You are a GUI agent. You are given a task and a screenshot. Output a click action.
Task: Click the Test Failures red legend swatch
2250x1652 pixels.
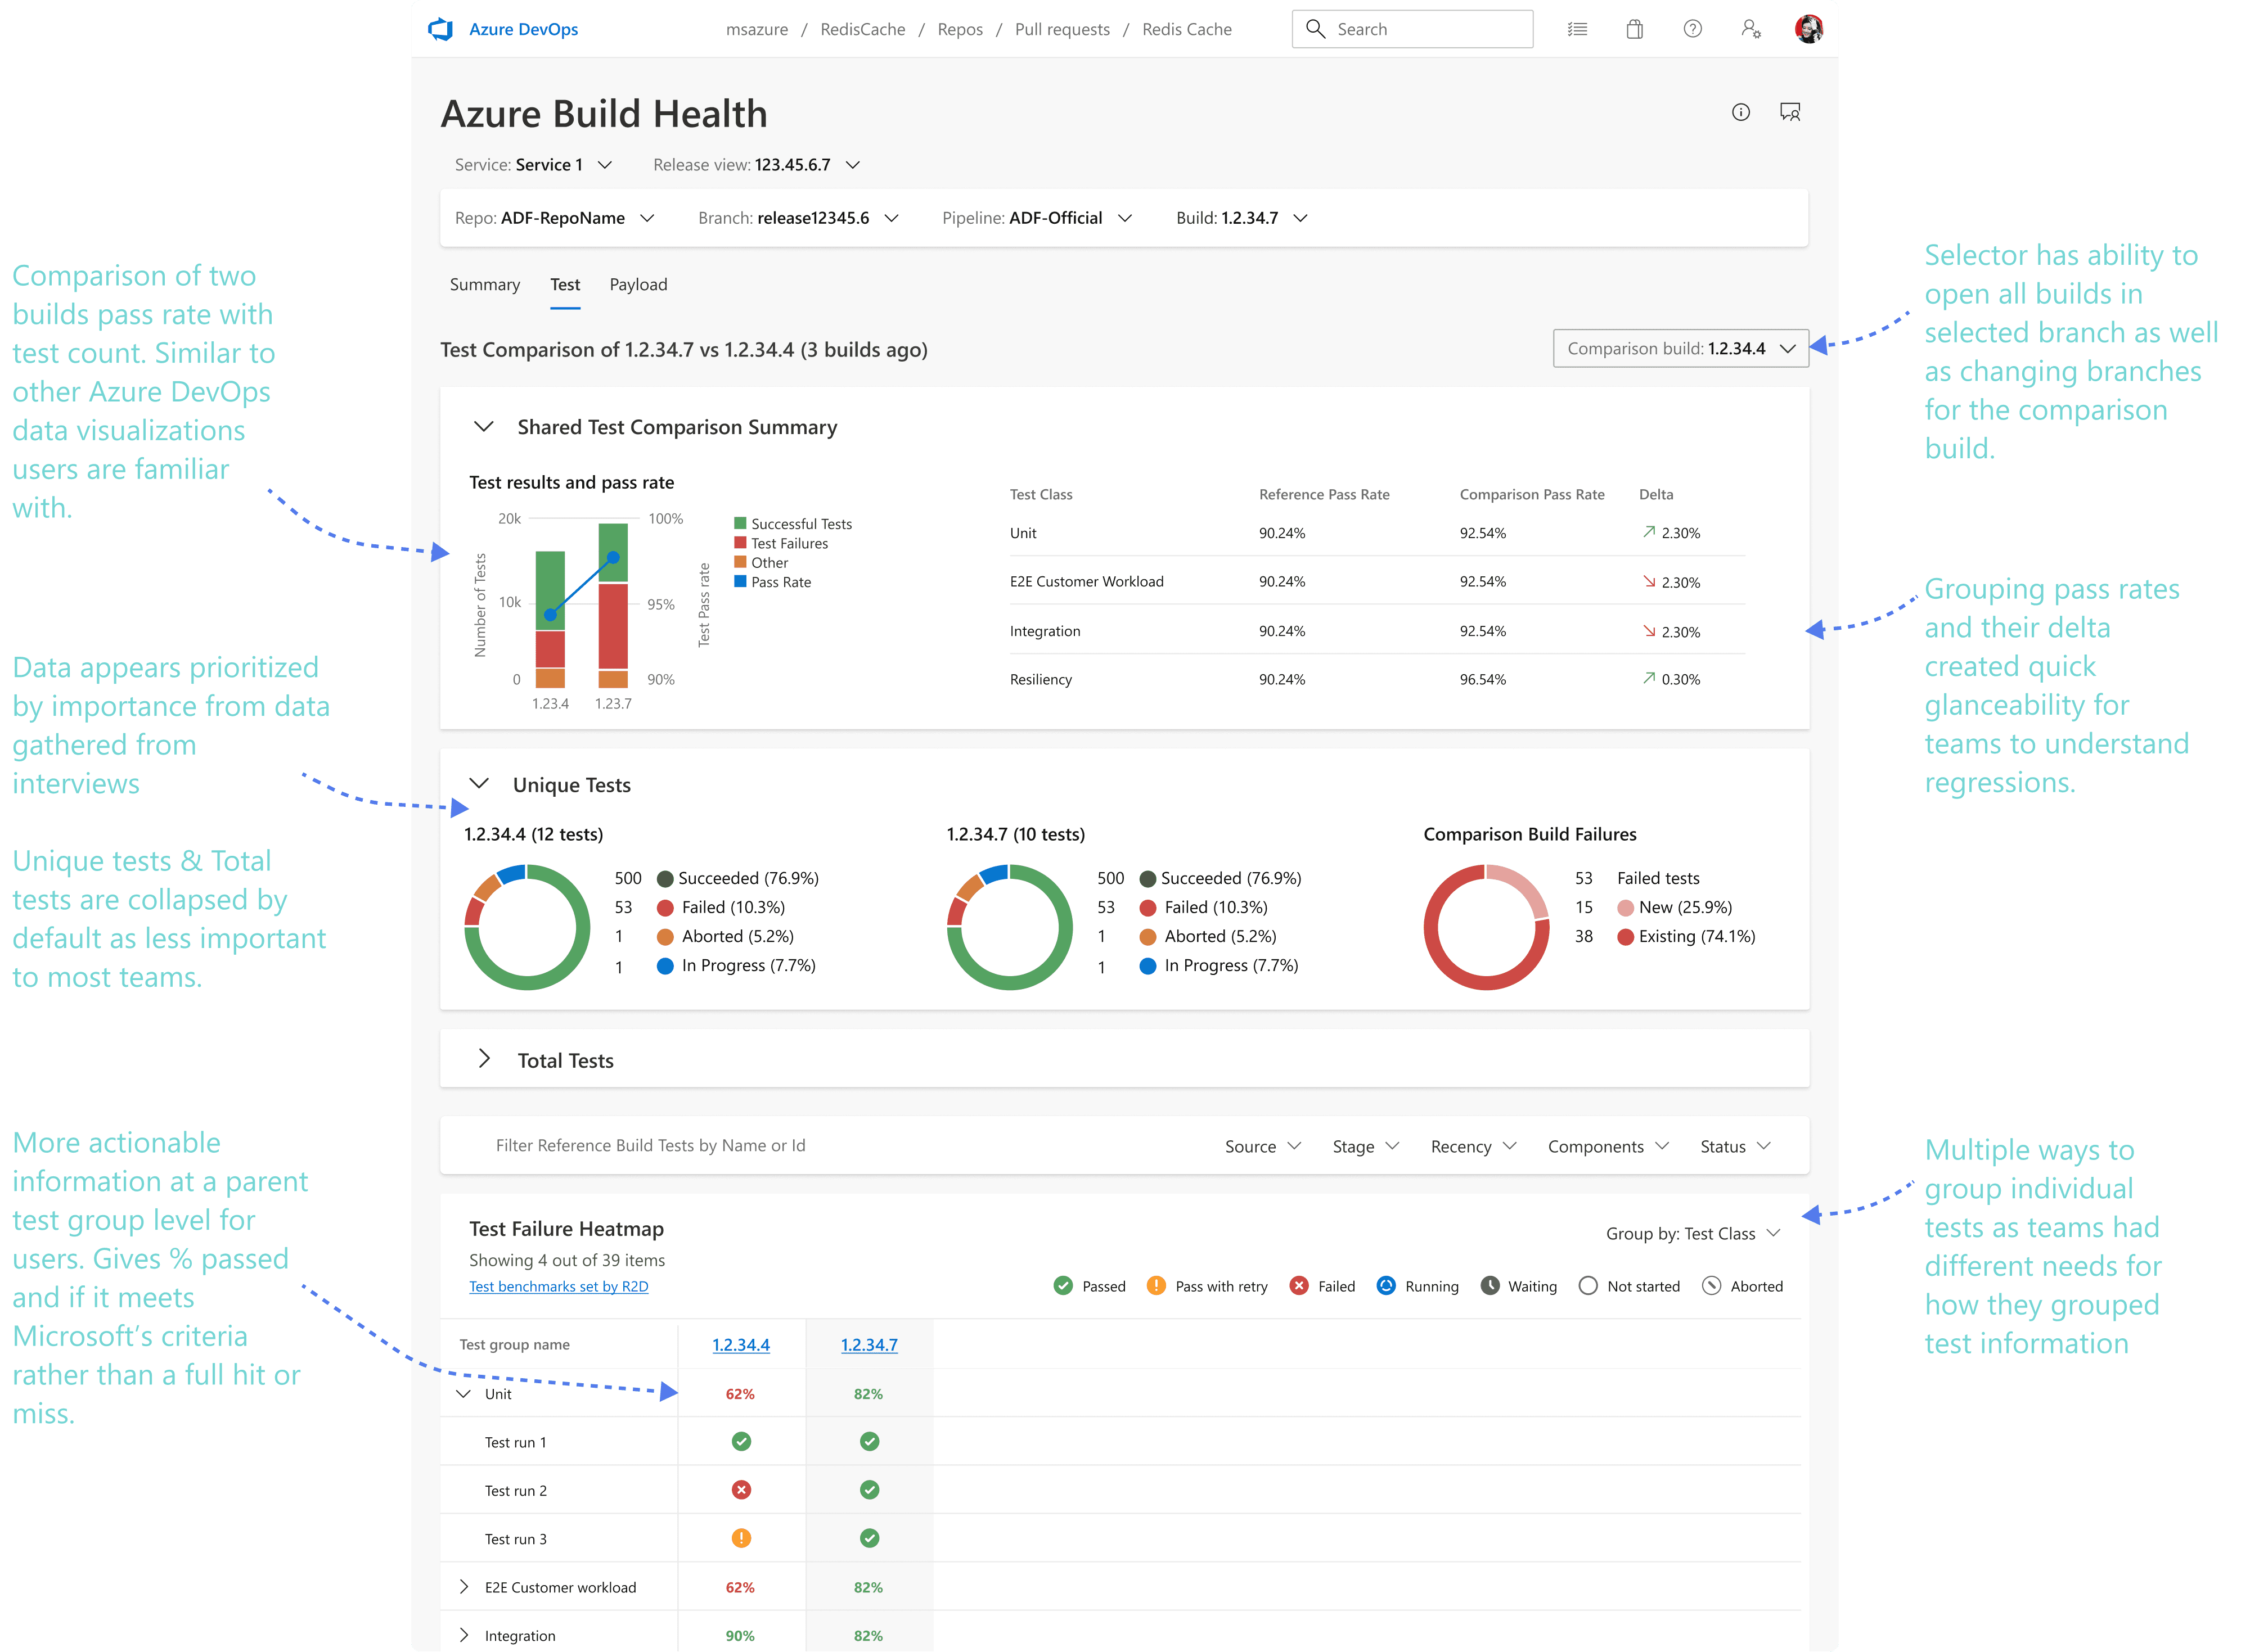coord(740,542)
